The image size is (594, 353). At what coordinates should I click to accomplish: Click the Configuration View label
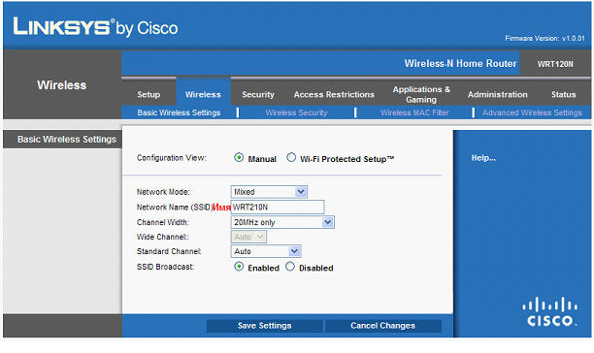click(172, 158)
